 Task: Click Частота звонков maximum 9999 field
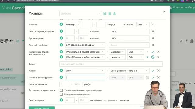point(78,84)
